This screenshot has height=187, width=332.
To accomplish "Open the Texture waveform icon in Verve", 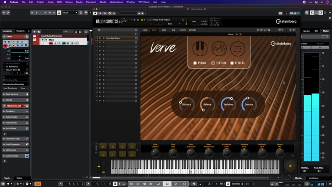I will click(x=219, y=49).
